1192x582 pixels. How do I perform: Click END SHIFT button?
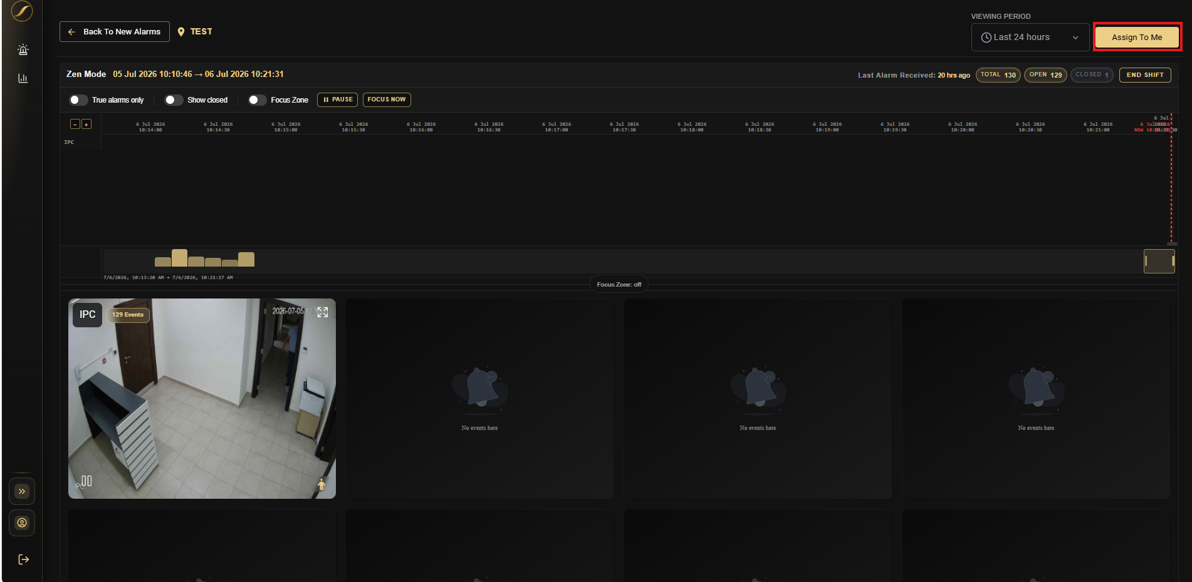[x=1145, y=75]
